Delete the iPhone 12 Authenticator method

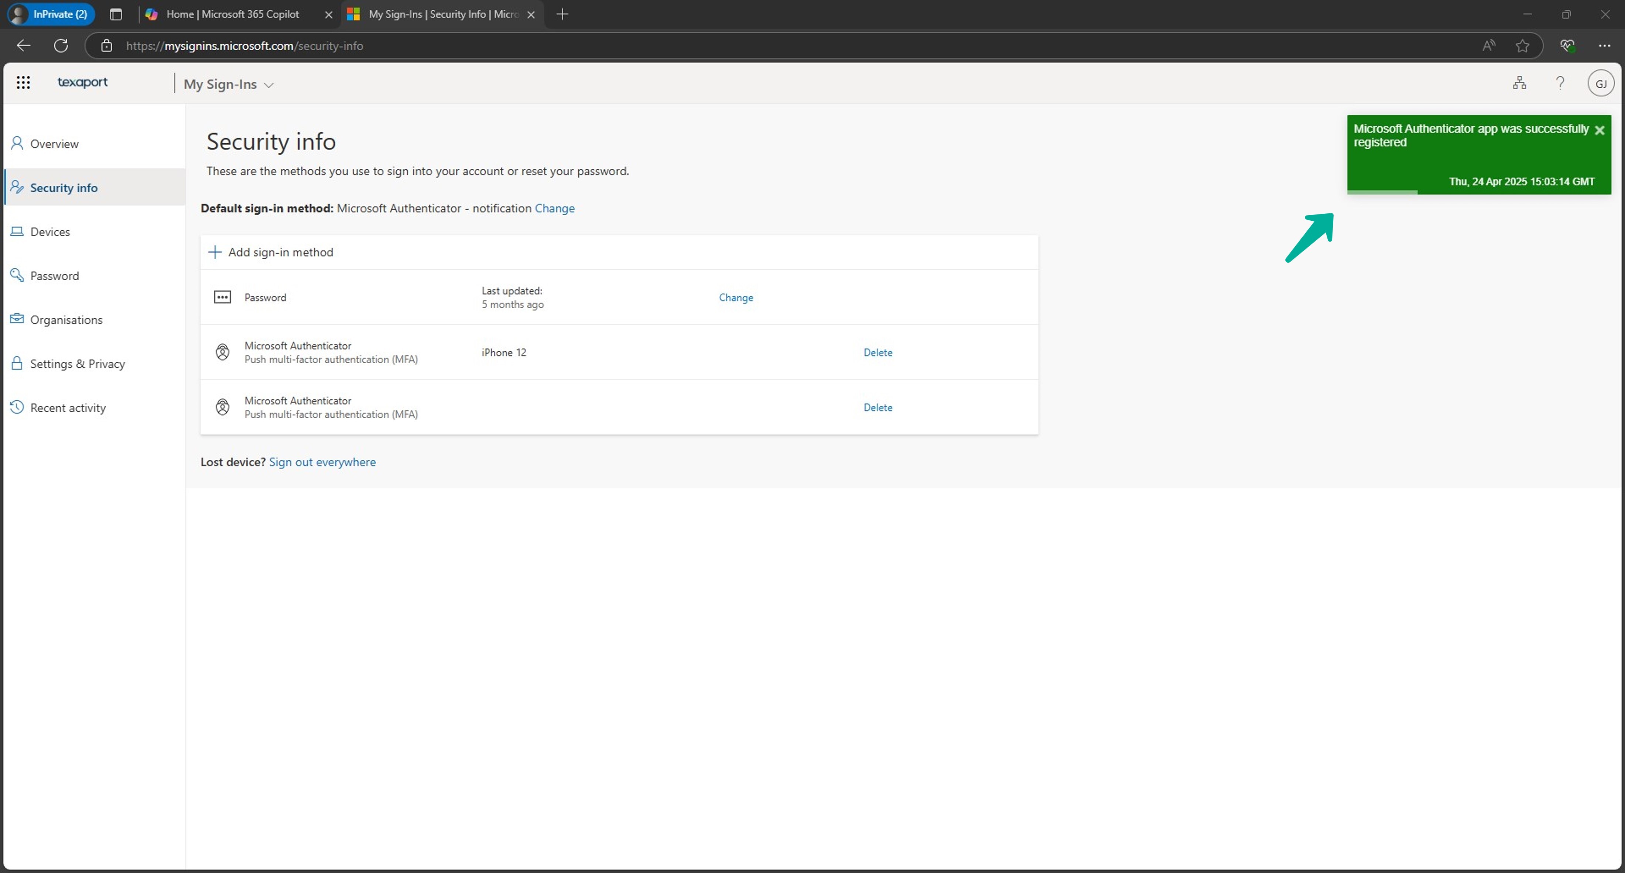point(877,352)
